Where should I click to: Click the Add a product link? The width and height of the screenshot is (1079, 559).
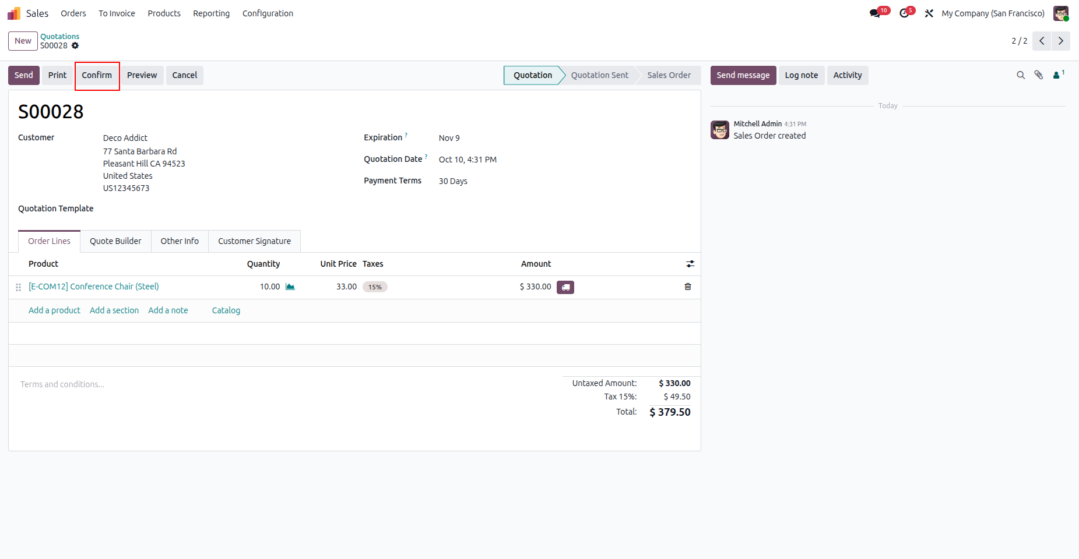click(x=54, y=310)
